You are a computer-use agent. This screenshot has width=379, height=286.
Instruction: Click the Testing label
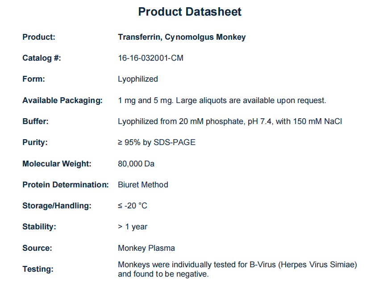pyautogui.click(x=37, y=269)
